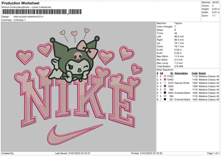Screen dimensions: 221x156
Task: Click 'Emerald Black' in stop row 6
Action: pos(182,93)
